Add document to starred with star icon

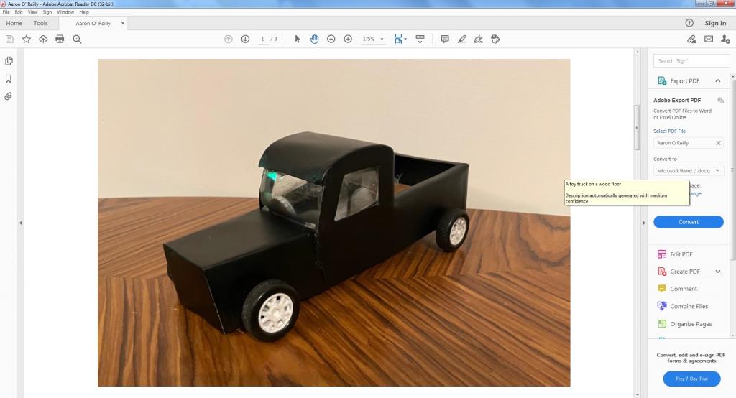coord(27,40)
